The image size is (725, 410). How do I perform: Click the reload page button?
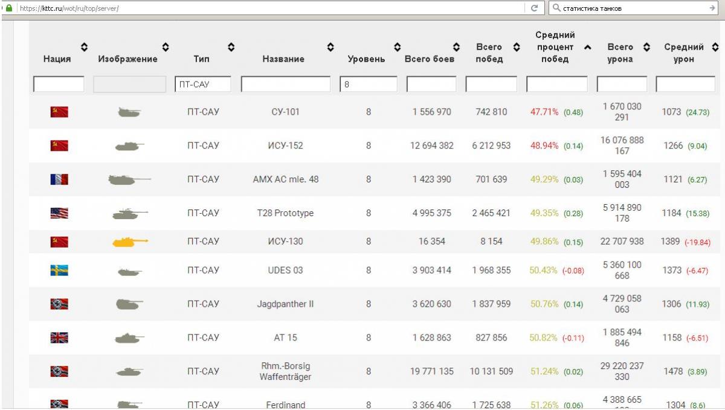pos(534,8)
